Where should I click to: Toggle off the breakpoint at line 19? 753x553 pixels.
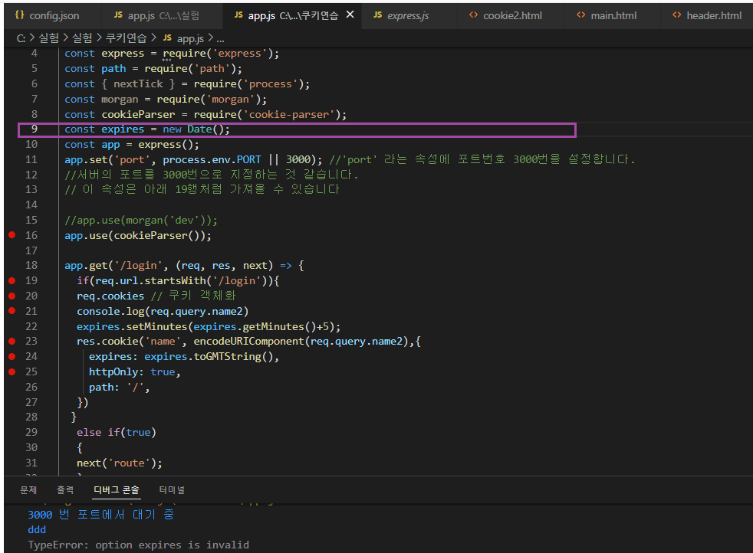pos(12,281)
